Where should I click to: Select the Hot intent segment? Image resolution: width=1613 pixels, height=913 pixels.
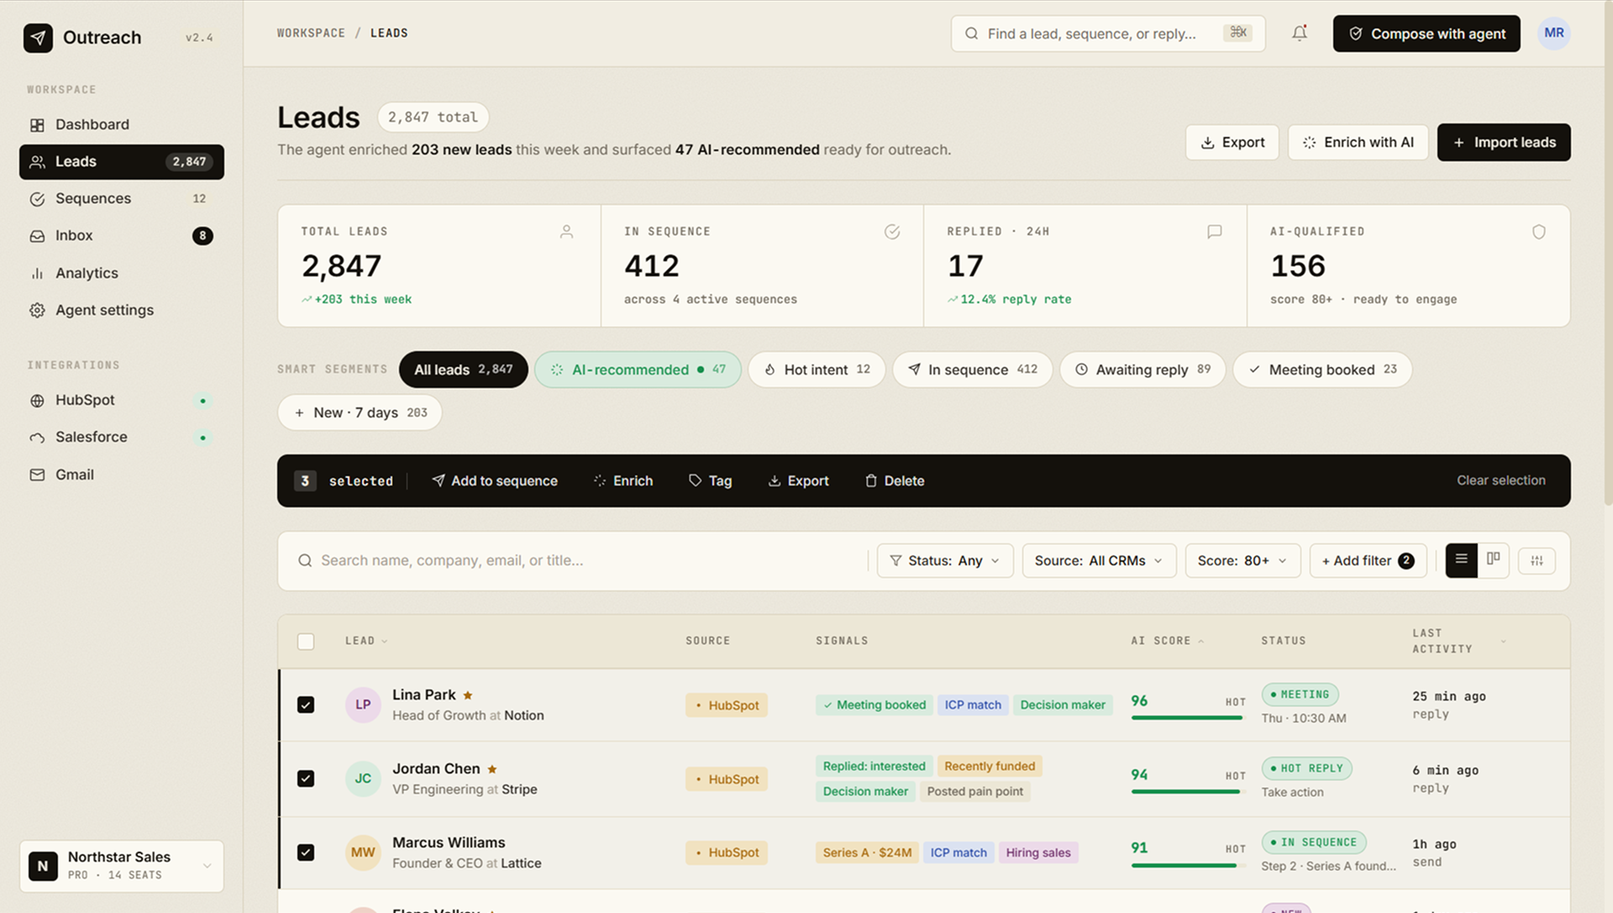[817, 370]
